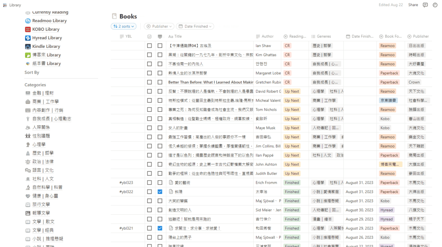Screen dimensions: 442x247
Task: Tick the checkbox-column box for 古埃及 row
Action: coord(149,46)
